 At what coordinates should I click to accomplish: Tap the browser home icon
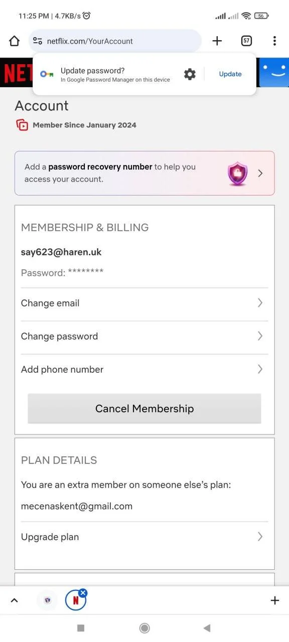tap(14, 41)
